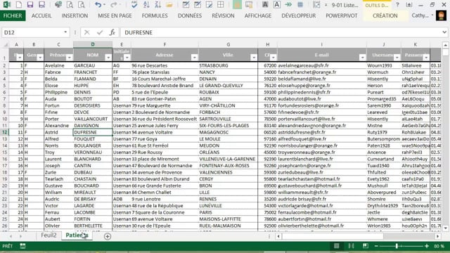The image size is (450, 253).
Task: Click the New blank workbook icon
Action: pyautogui.click(x=19, y=5)
